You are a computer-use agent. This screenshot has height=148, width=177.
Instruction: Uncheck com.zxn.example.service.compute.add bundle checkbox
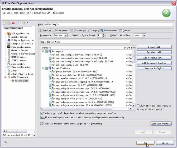(50, 58)
